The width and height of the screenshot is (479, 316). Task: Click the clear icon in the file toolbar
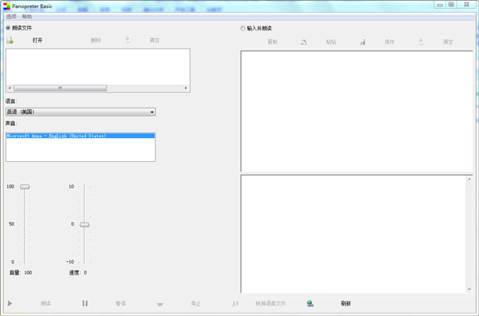(128, 40)
